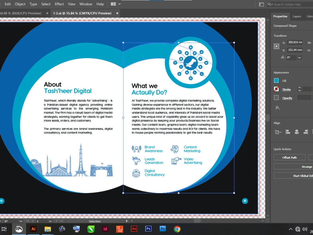Open the Object menu

tap(20, 4)
